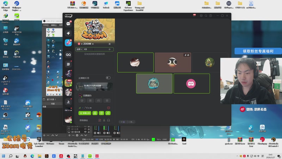The image size is (282, 159).
Task: Move scene down in OBS scenes panel
Action: tap(57, 135)
